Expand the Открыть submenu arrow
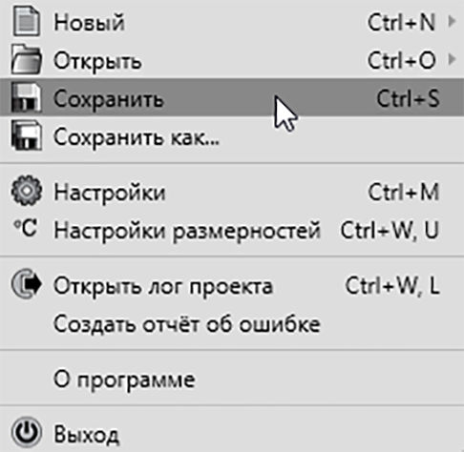 [451, 59]
